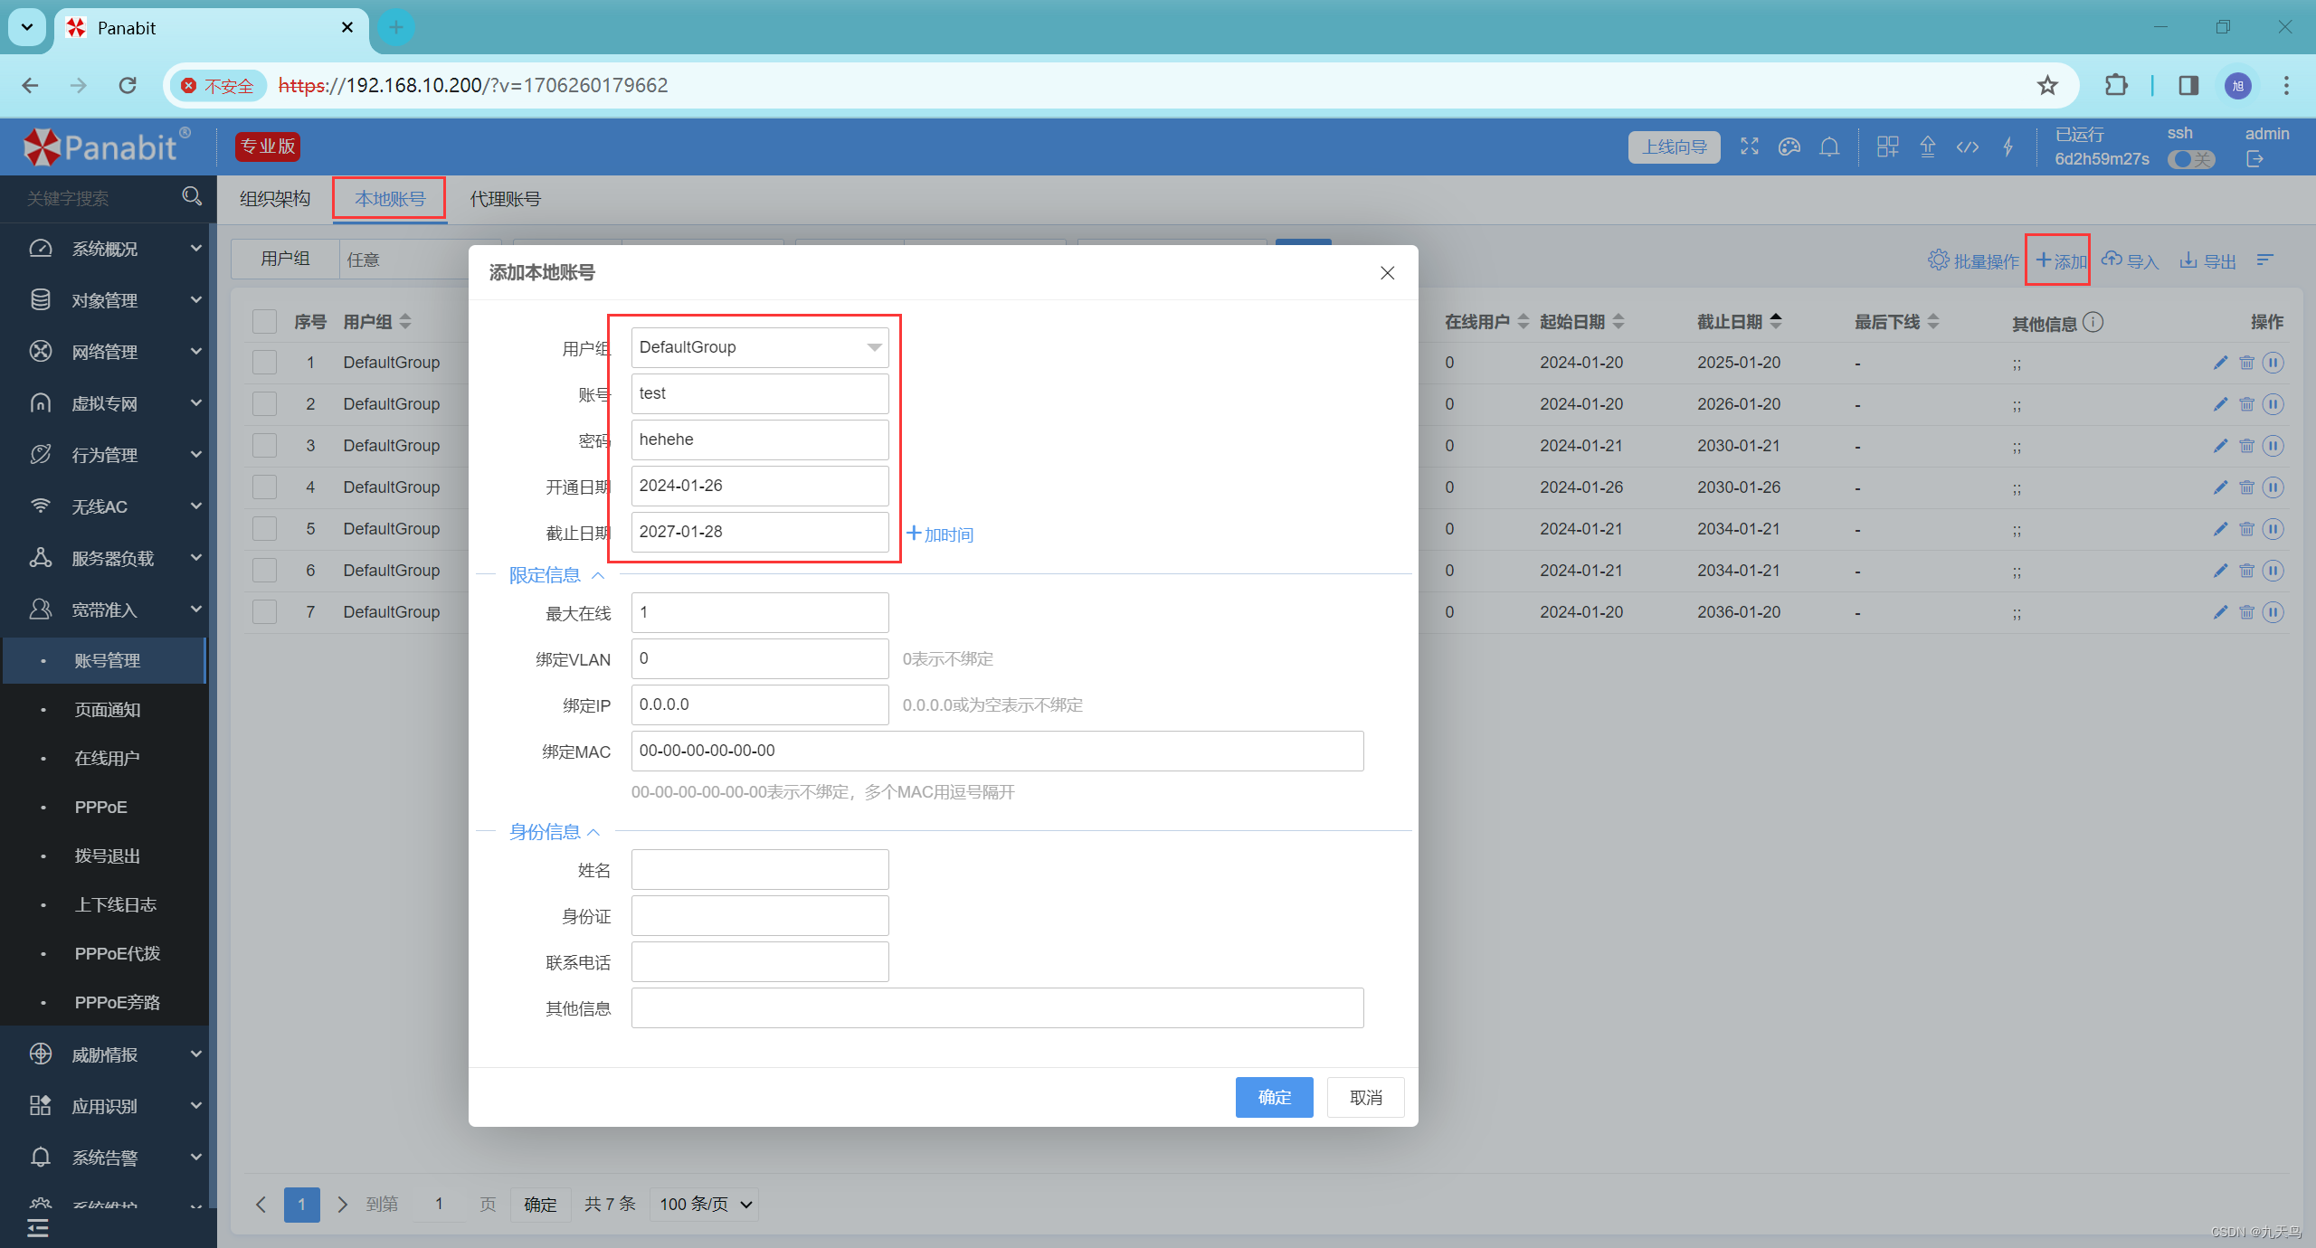This screenshot has height=1248, width=2316.
Task: Open the theme palette icon
Action: pyautogui.click(x=1789, y=147)
